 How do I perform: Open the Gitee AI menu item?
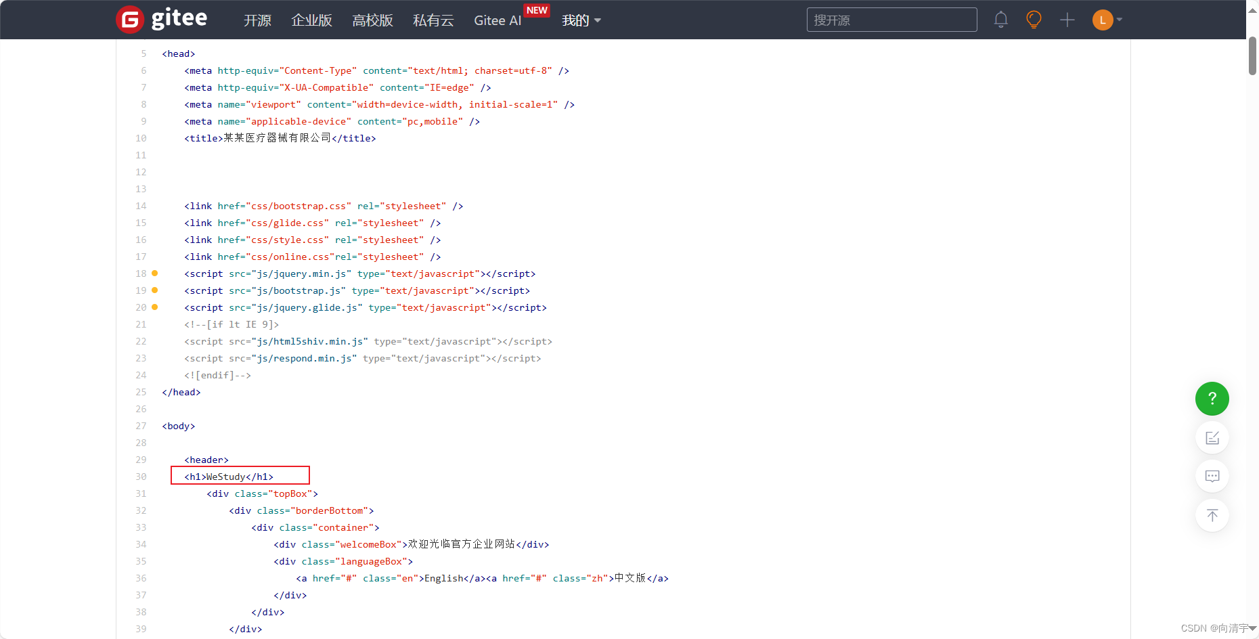click(x=498, y=20)
